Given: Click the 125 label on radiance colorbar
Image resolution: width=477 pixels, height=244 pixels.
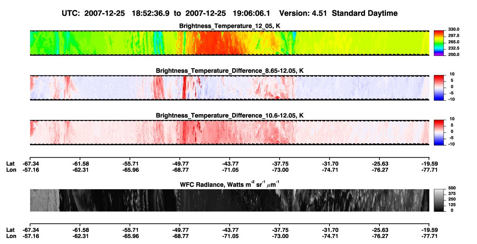Looking at the screenshot, I should pyautogui.click(x=452, y=205).
